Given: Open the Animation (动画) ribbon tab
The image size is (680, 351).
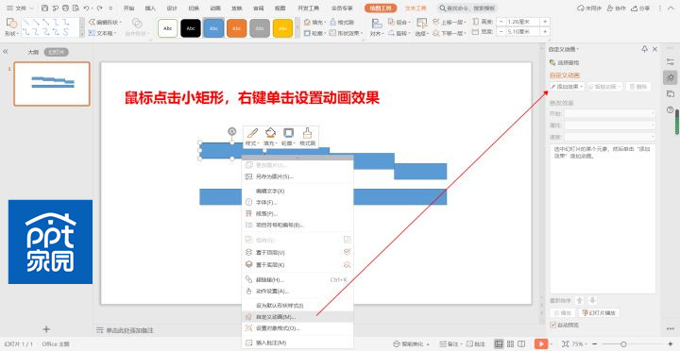Looking at the screenshot, I should (215, 8).
